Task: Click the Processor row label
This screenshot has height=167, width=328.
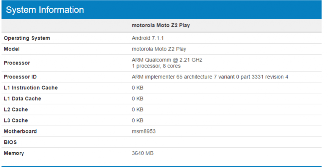Action: (17, 63)
